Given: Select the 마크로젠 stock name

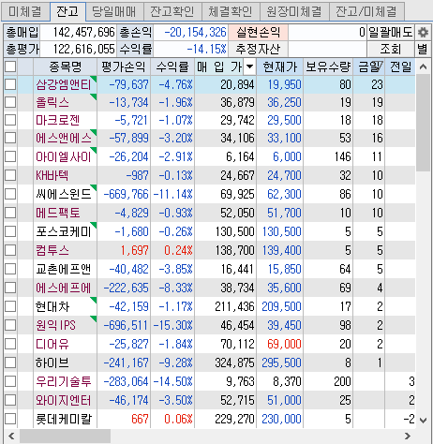Looking at the screenshot, I should (x=58, y=120).
